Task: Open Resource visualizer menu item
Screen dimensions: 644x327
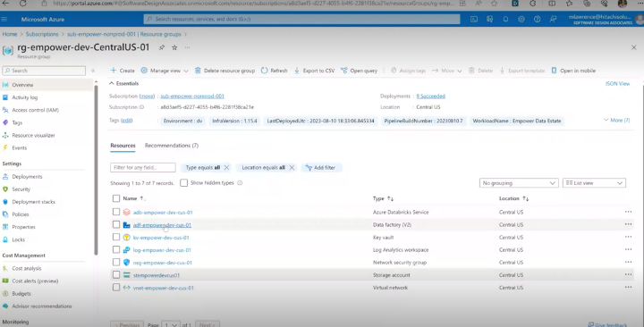Action: pyautogui.click(x=33, y=136)
